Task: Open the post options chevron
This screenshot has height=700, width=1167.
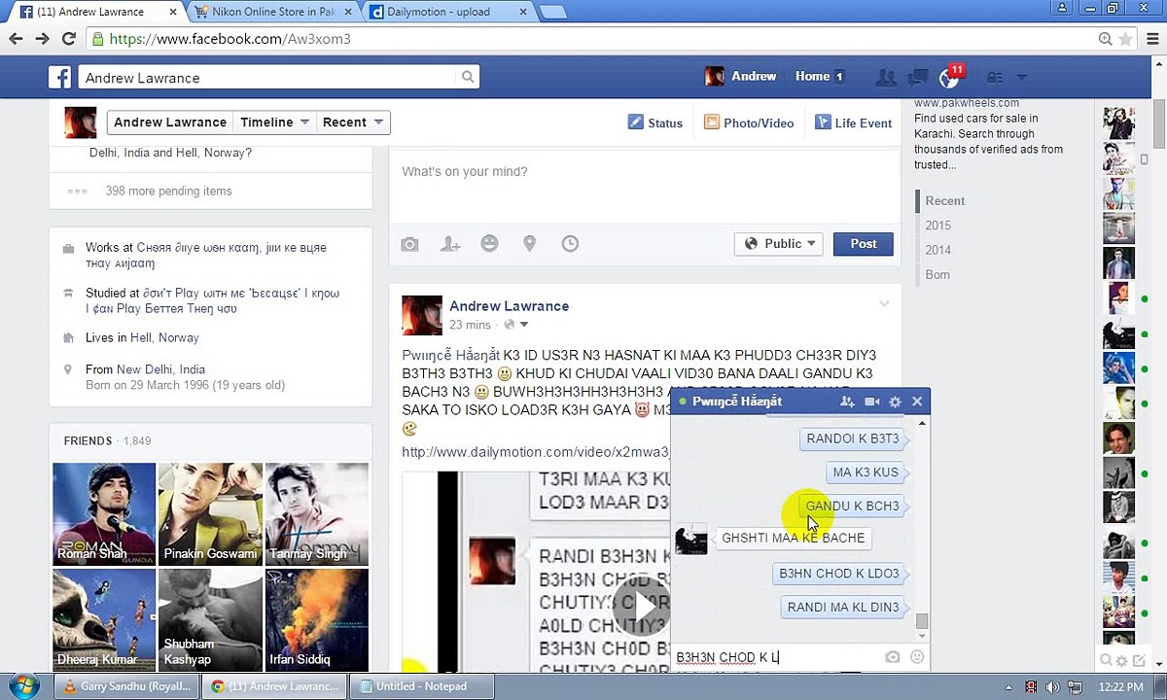Action: click(x=884, y=303)
